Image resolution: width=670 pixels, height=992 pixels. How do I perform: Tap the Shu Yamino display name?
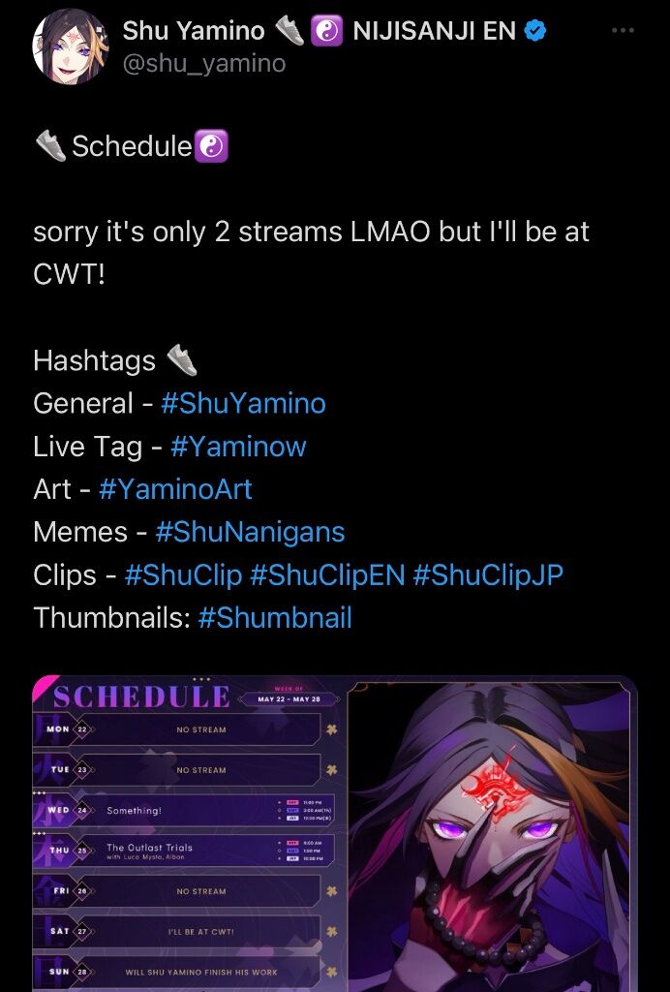(194, 30)
